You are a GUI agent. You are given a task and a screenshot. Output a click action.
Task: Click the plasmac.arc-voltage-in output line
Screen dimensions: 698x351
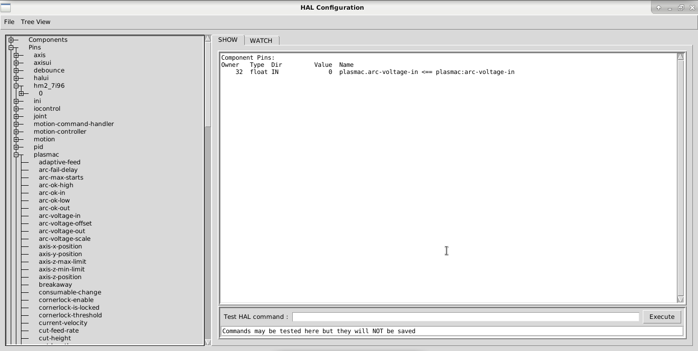click(x=368, y=72)
